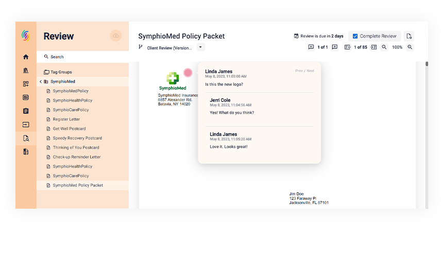Open the library books icon in sidebar
The image size is (441, 256).
pos(26,70)
